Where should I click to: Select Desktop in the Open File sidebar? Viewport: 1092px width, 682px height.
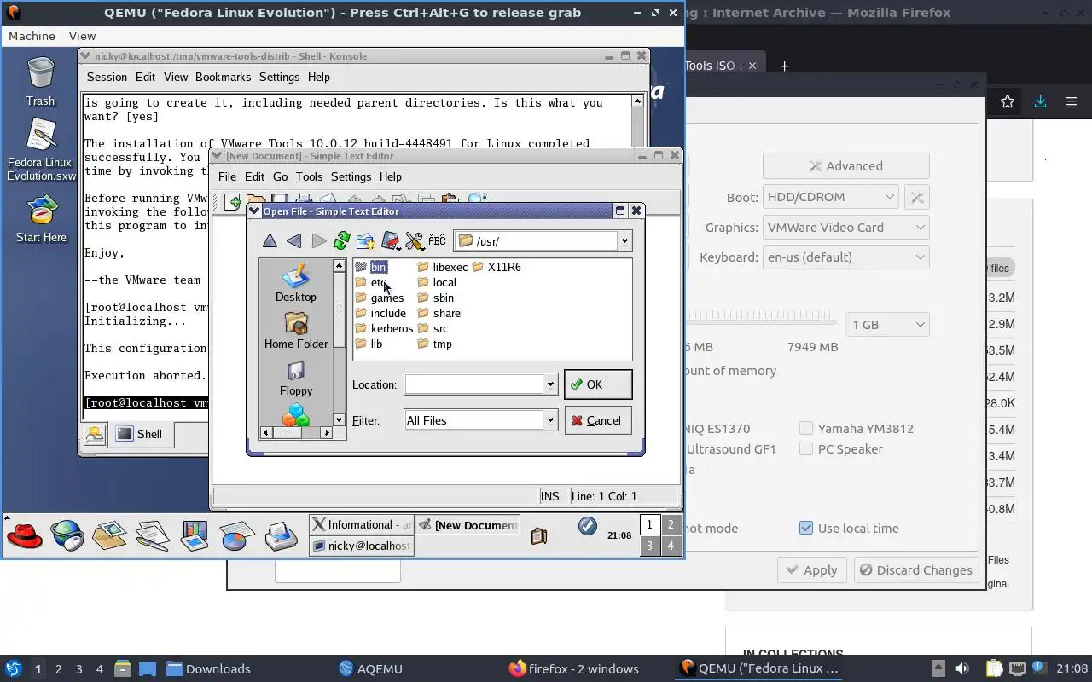tap(296, 284)
